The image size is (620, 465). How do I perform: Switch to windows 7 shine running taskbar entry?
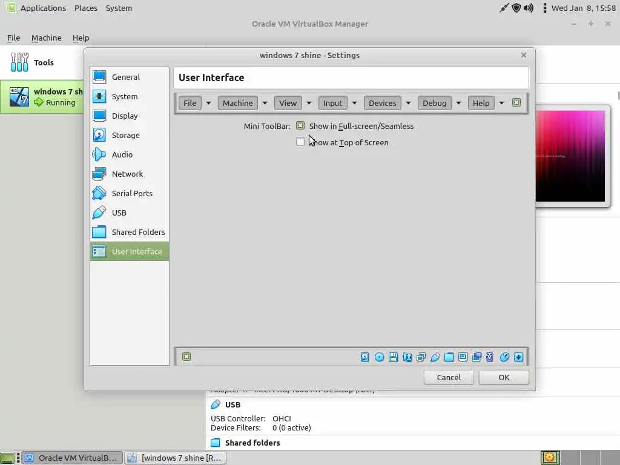[x=176, y=458]
